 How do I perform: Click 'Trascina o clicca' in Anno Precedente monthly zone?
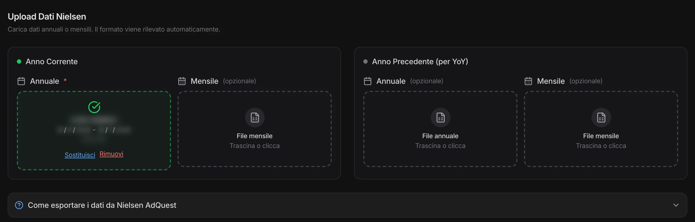[x=601, y=146]
